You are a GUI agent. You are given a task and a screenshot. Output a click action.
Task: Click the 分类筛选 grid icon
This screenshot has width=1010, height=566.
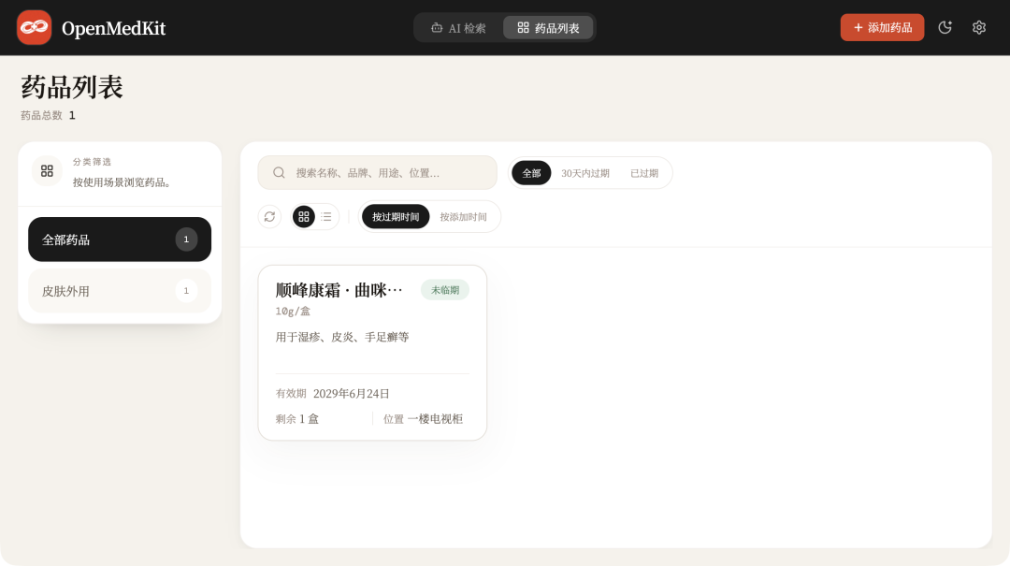coord(47,171)
